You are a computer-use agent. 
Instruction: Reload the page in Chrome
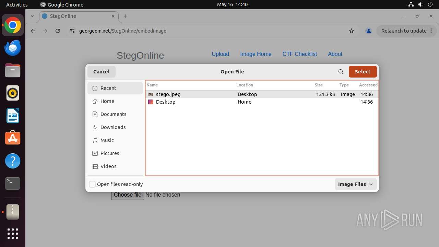pyautogui.click(x=58, y=31)
